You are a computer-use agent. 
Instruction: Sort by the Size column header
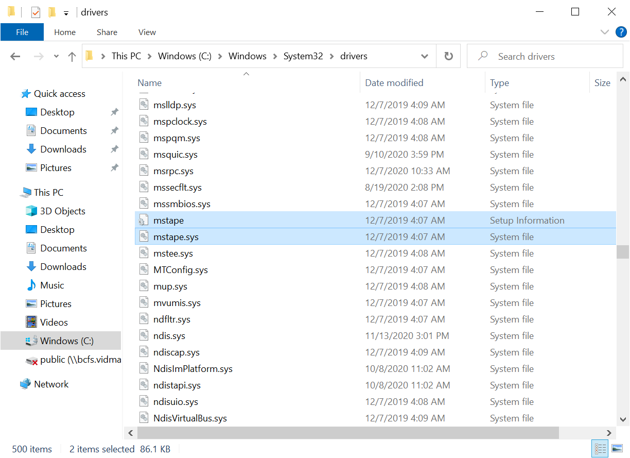click(x=602, y=83)
